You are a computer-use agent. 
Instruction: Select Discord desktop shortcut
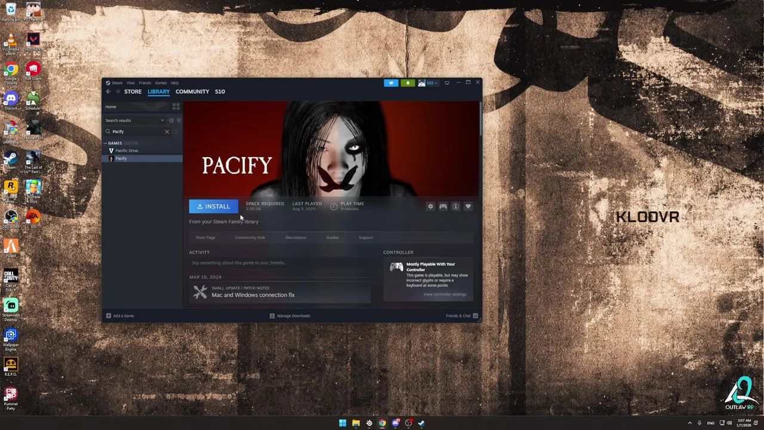tap(11, 100)
